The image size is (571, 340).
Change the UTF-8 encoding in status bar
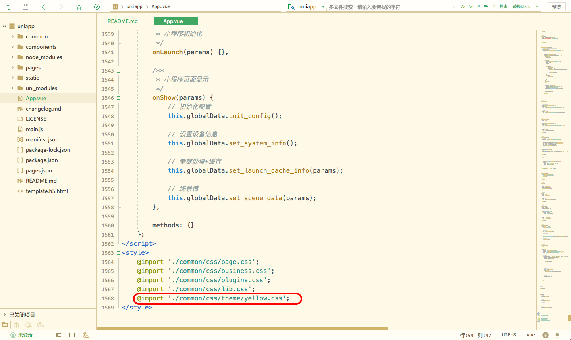[x=509, y=335]
